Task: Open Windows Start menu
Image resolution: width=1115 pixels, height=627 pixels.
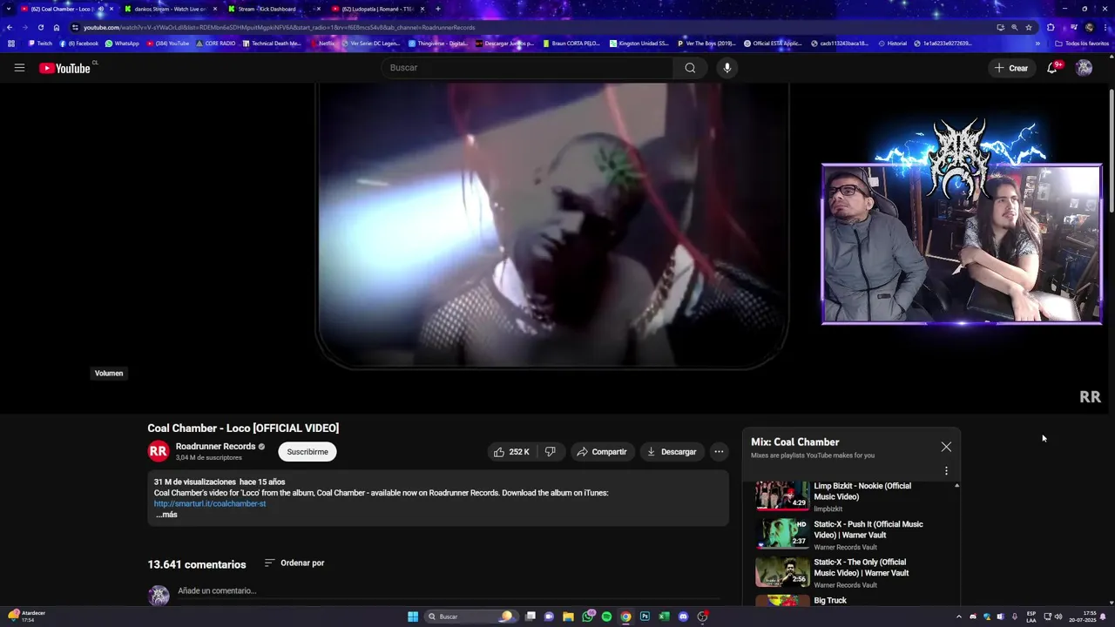Action: (x=413, y=617)
